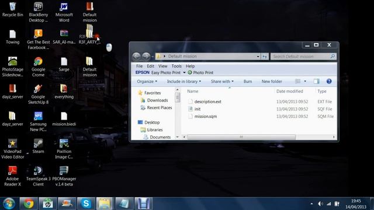This screenshot has height=210, width=374.
Task: Open the Edit menu
Action: (x=150, y=66)
